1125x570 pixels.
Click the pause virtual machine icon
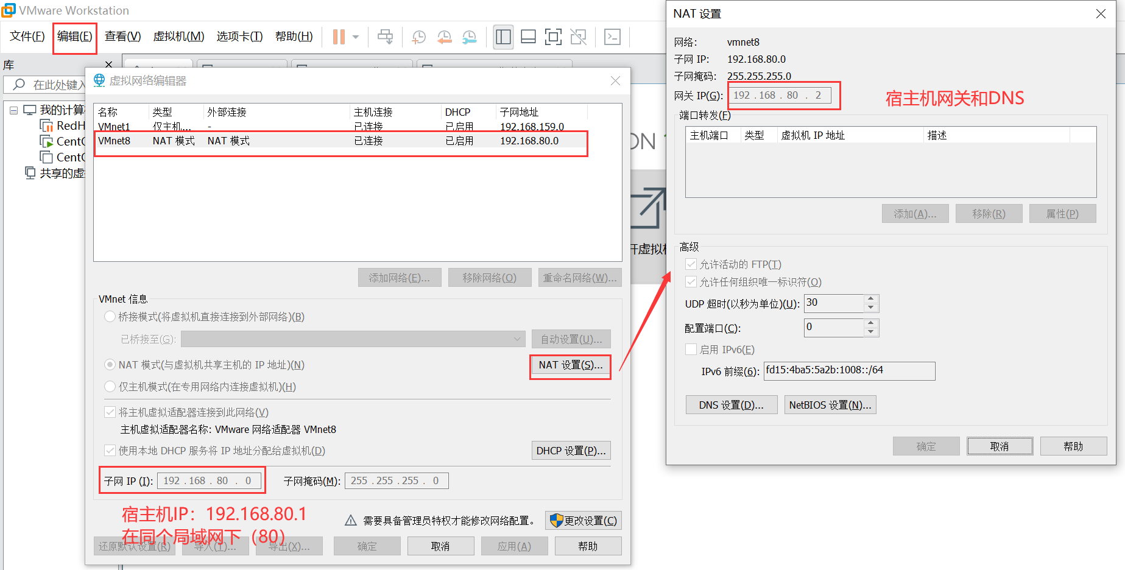click(339, 37)
